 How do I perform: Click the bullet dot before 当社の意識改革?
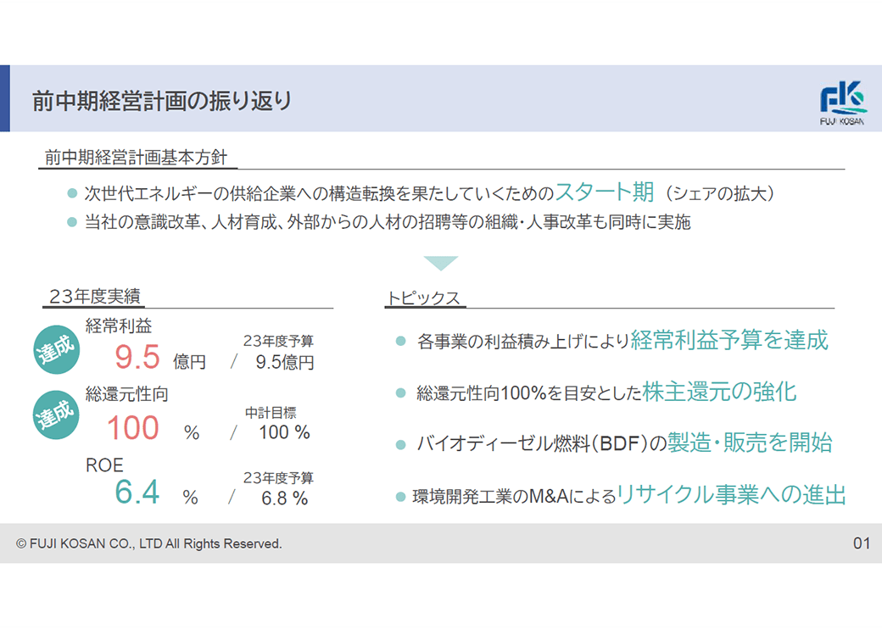pos(72,223)
